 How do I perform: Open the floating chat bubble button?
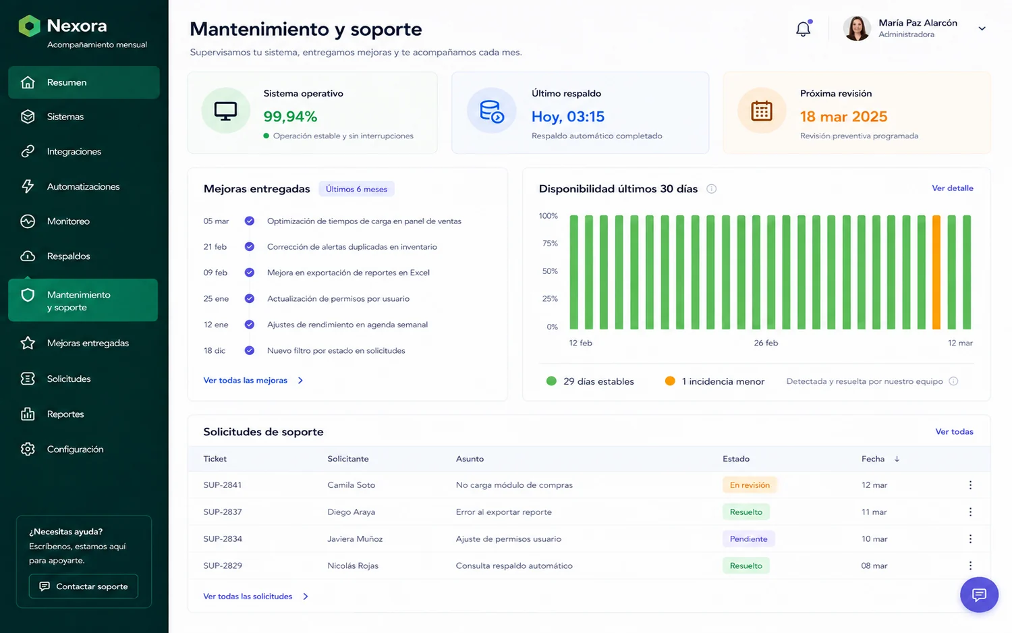tap(979, 595)
